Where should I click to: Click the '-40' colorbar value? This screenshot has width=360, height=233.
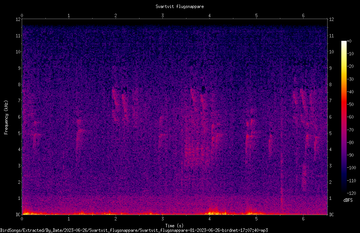[x=350, y=92]
